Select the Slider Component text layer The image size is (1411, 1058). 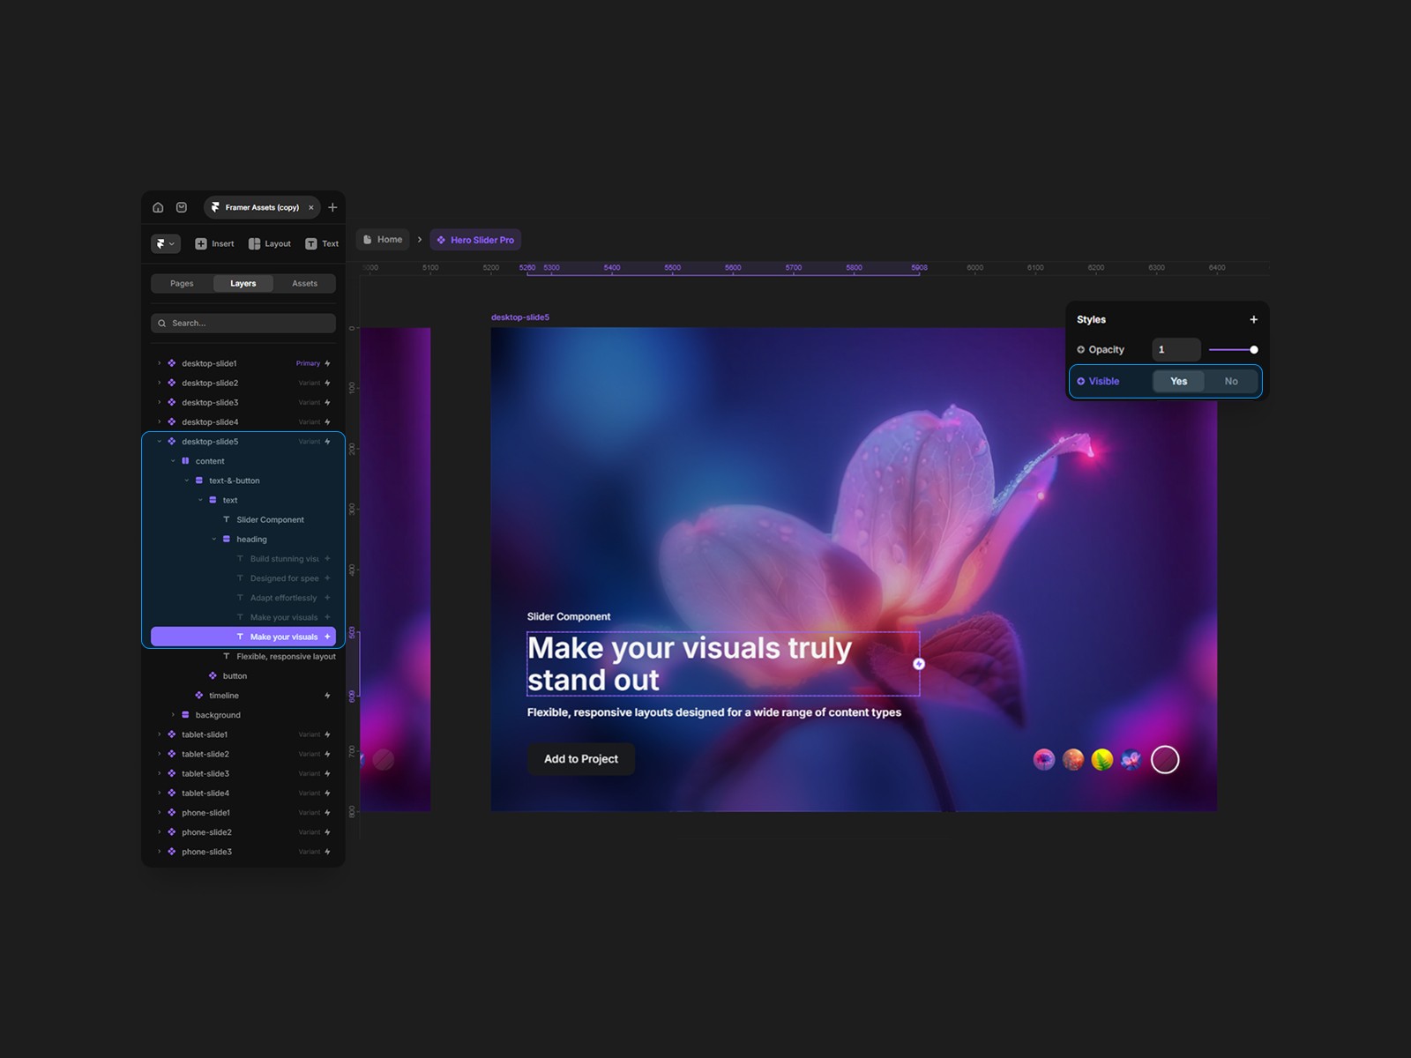(270, 519)
